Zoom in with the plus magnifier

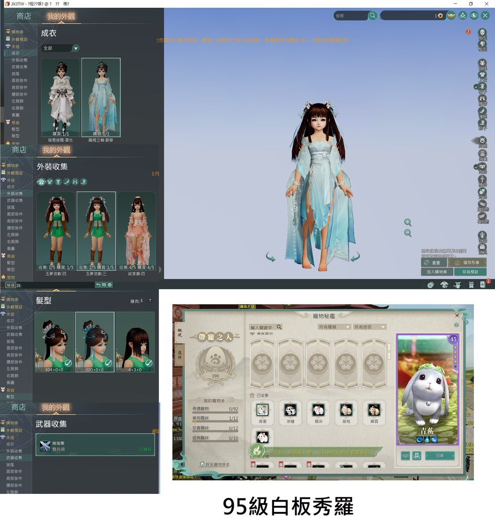[408, 222]
